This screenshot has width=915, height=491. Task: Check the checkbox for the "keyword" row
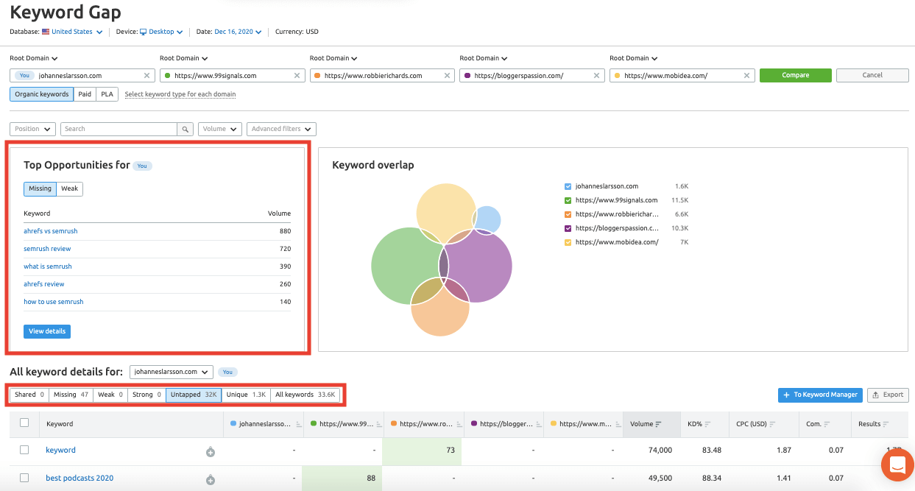(24, 450)
